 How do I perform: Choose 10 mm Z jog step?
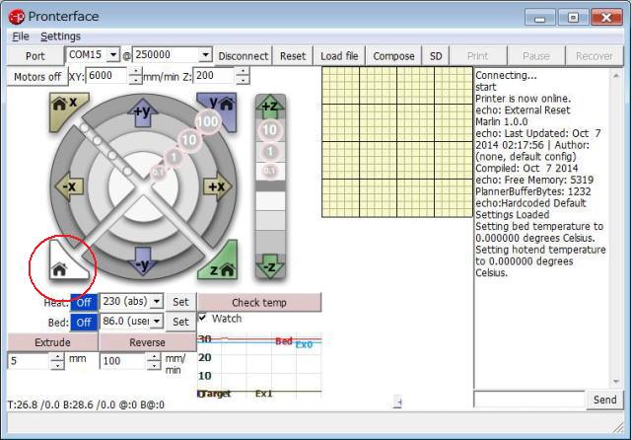click(x=269, y=129)
